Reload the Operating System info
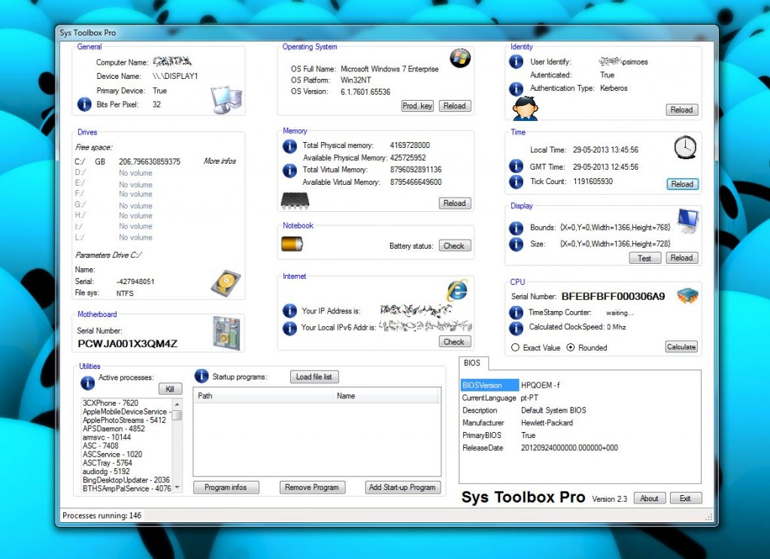This screenshot has width=770, height=559. click(454, 105)
